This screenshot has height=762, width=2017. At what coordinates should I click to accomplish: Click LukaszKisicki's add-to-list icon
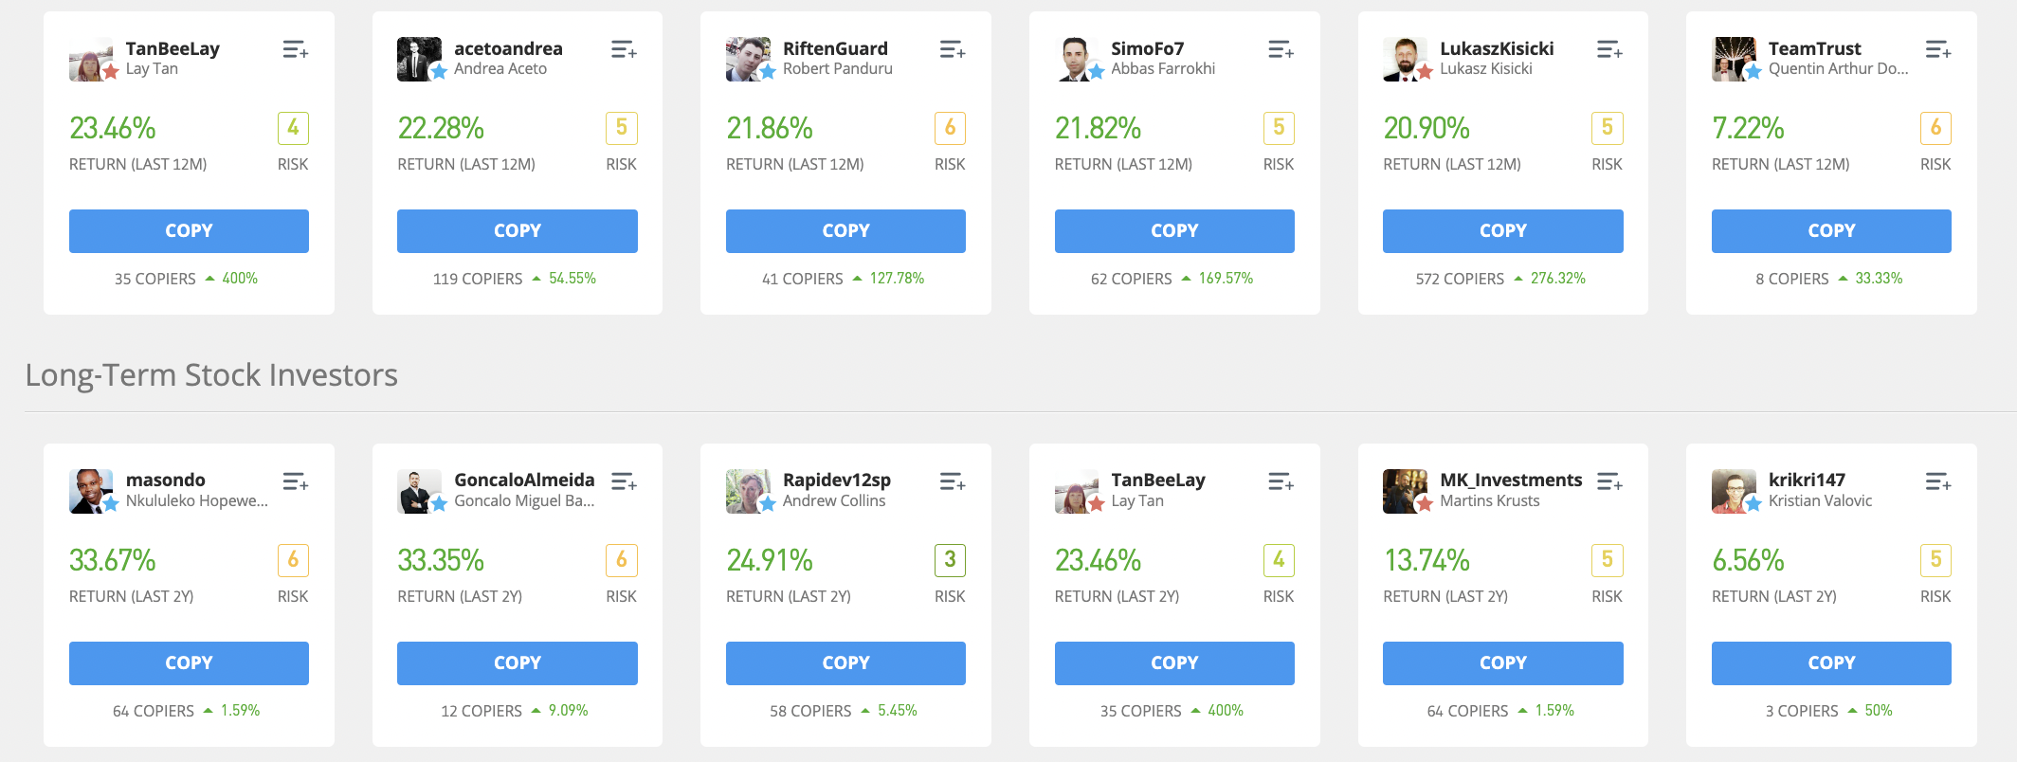click(1609, 50)
